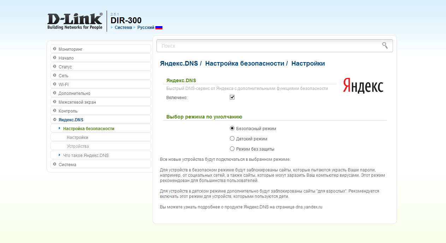Viewport: 446px width, 243px height.
Task: Select Детский режим radio button
Action: [x=232, y=139]
